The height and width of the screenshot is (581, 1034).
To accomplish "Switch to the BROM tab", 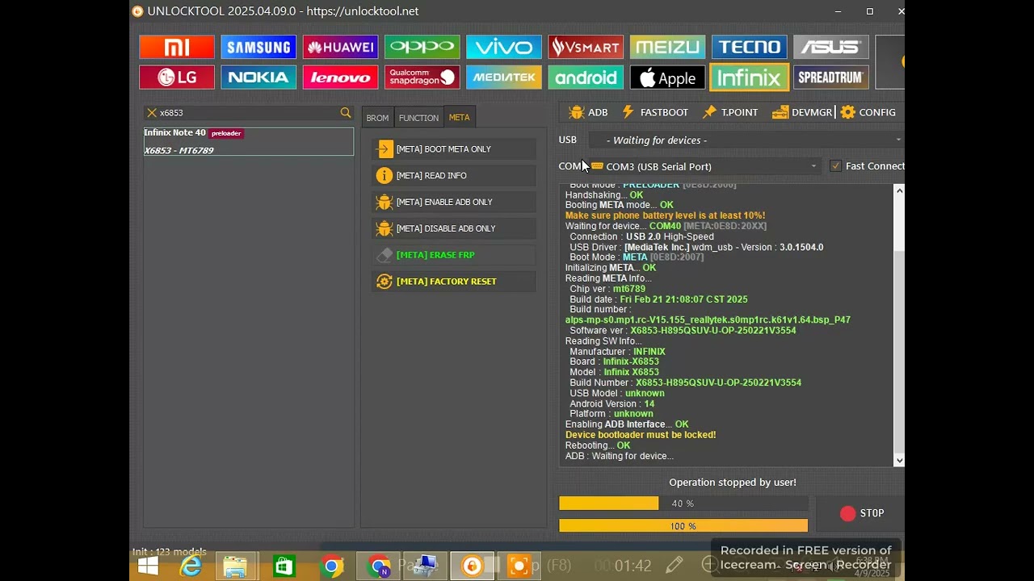I will [x=377, y=118].
